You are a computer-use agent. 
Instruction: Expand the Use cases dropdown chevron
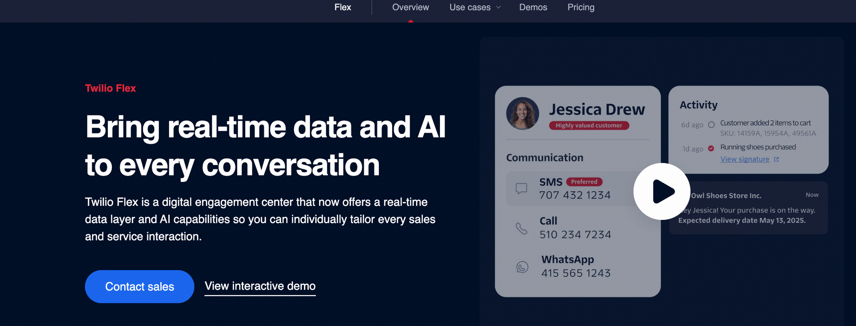coord(498,7)
